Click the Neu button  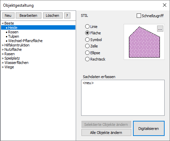pyautogui.click(x=8, y=15)
